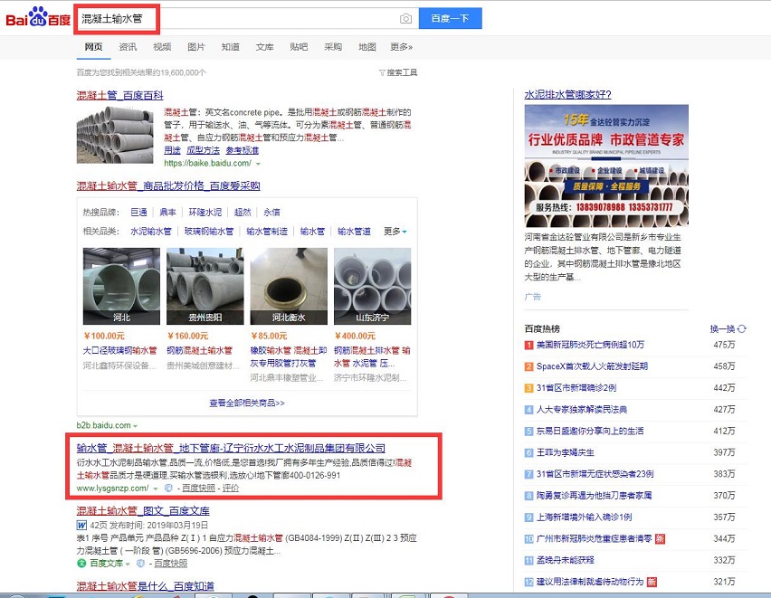This screenshot has width=771, height=598.
Task: Select hot brand 永信
Action: coord(271,212)
